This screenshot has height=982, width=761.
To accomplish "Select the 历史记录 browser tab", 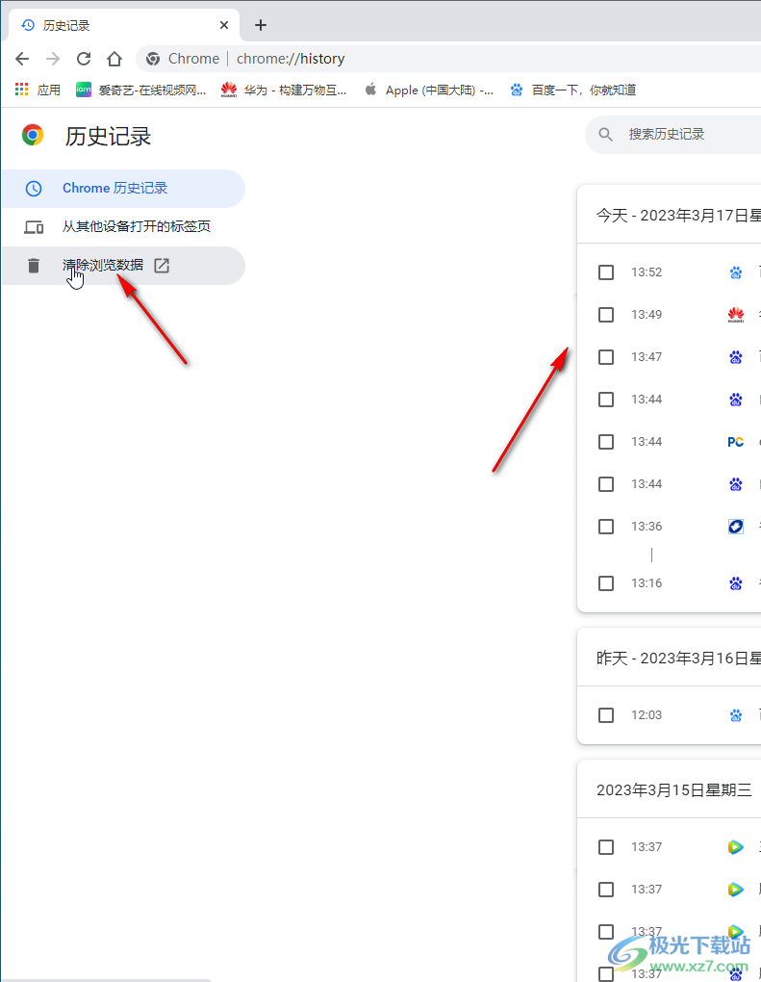I will coord(124,26).
